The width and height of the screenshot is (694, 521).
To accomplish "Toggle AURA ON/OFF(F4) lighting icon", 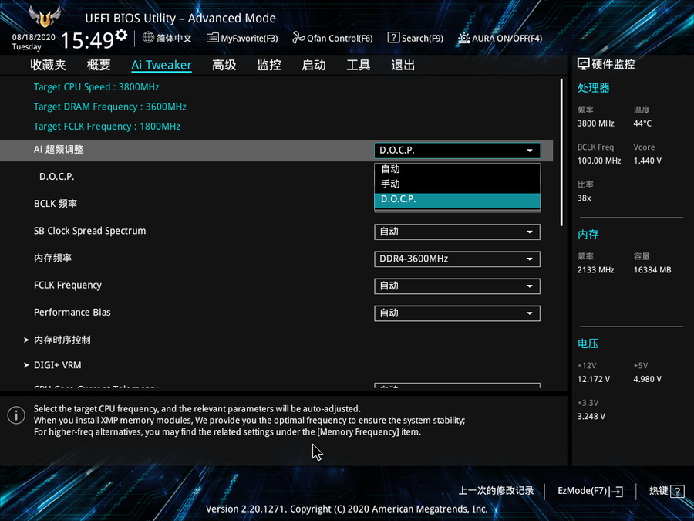I will click(463, 38).
